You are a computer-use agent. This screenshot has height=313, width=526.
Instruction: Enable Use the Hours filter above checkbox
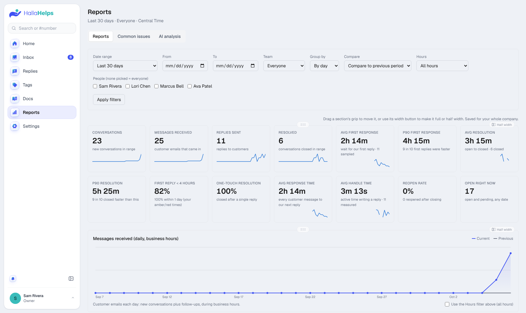point(447,304)
